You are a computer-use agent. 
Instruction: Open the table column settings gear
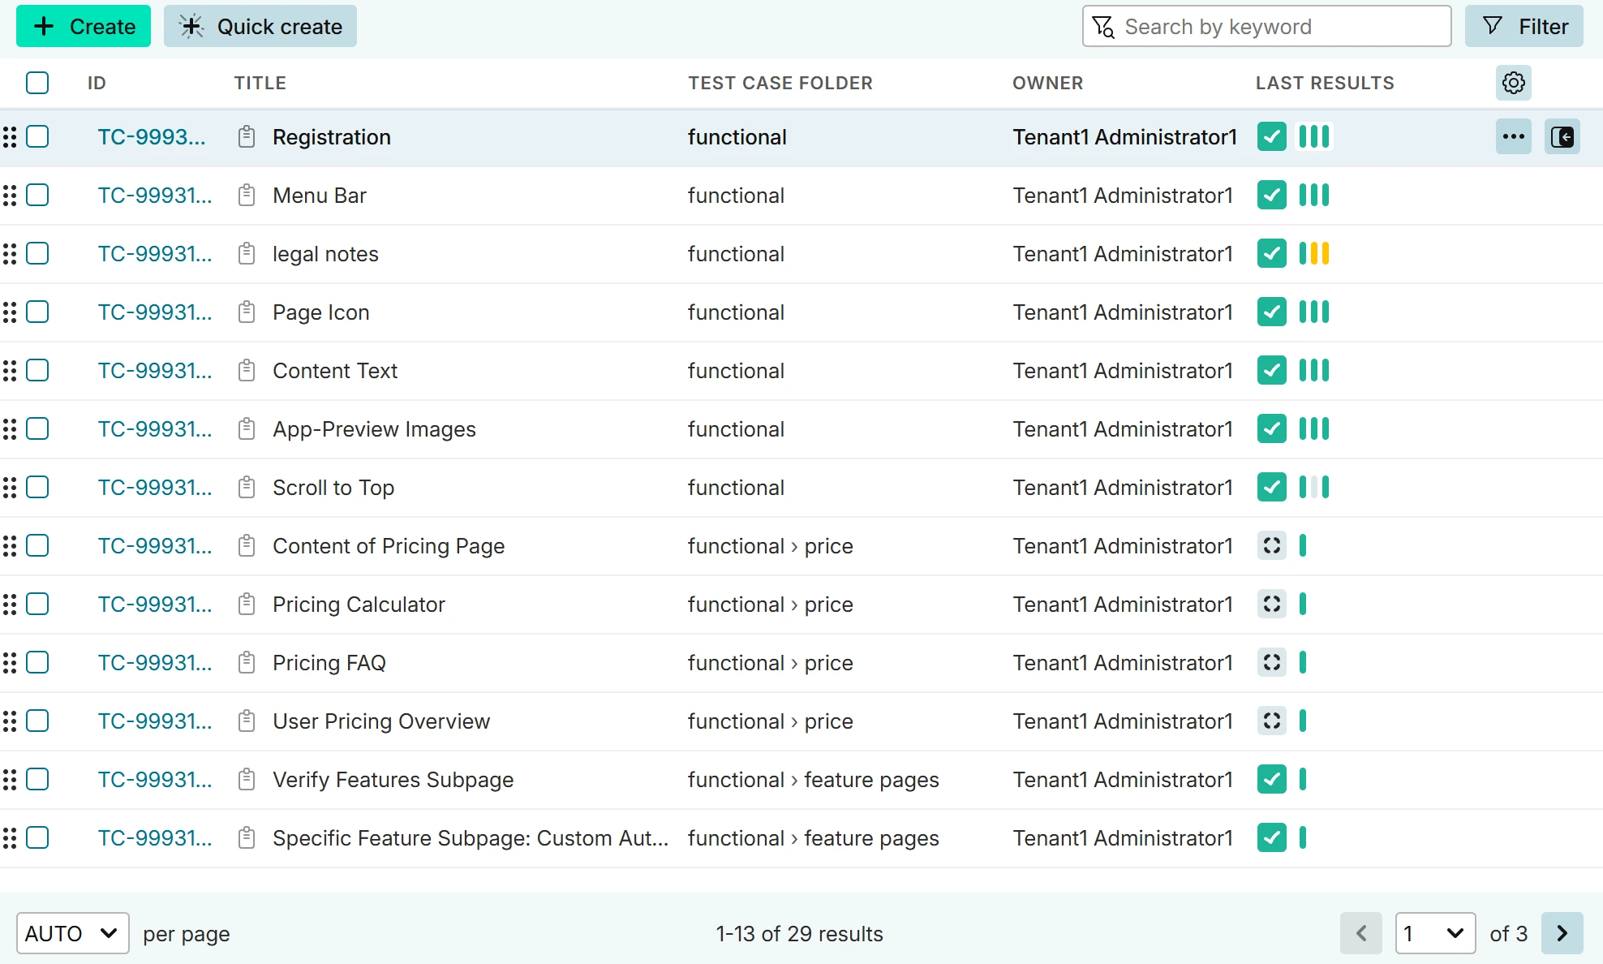click(1513, 83)
